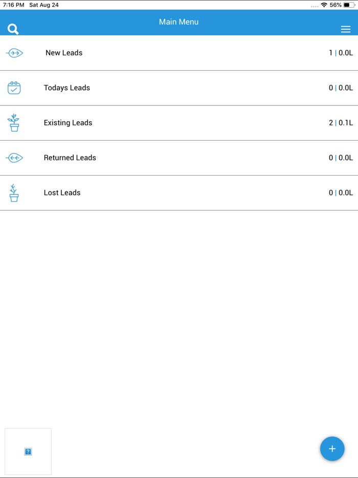358x478 pixels.
Task: Tap the Lost Leads wilted plant icon
Action: [x=14, y=192]
